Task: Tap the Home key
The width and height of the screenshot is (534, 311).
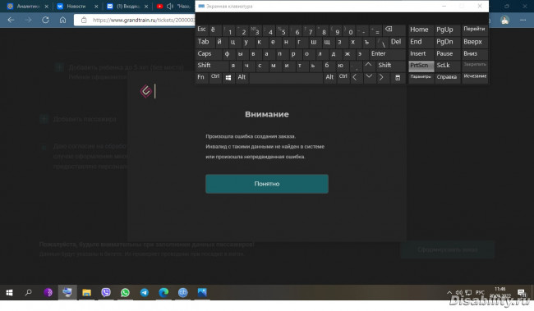Action: (x=421, y=30)
